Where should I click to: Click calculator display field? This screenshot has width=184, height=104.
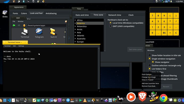coord(164,10)
